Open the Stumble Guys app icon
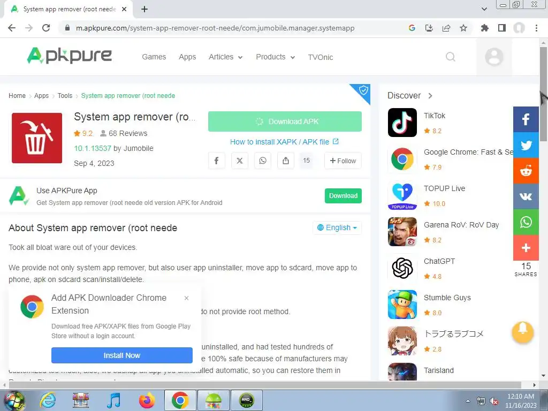The width and height of the screenshot is (548, 411). click(x=402, y=305)
